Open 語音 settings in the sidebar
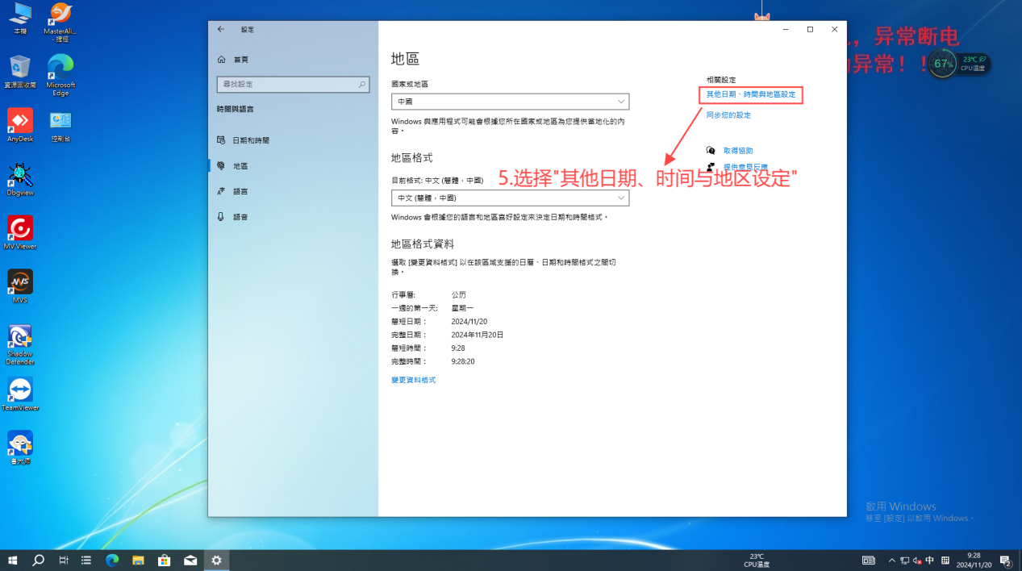Image resolution: width=1022 pixels, height=571 pixels. (x=240, y=217)
